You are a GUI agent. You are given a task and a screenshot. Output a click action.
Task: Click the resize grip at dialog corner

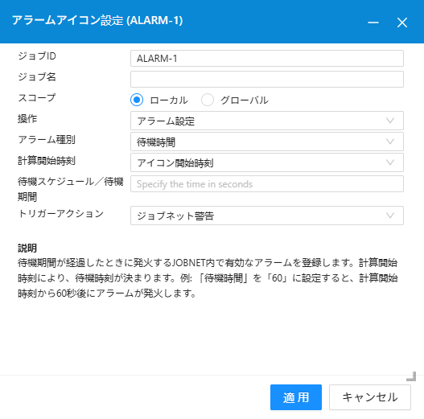[x=411, y=376]
